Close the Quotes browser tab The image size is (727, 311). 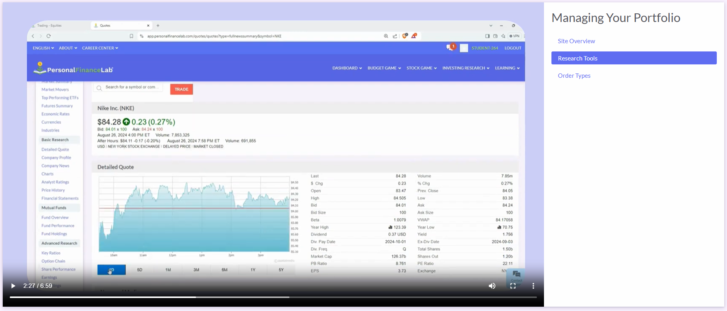[148, 26]
